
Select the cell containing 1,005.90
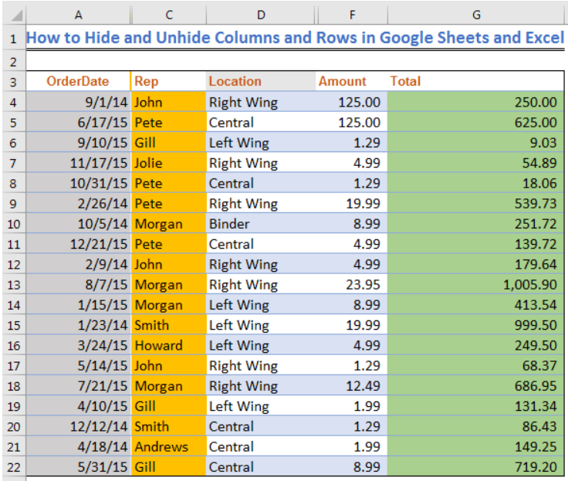(x=476, y=285)
